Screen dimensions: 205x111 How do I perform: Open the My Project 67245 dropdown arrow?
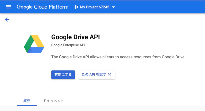point(114,7)
